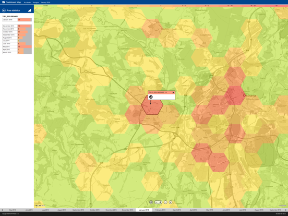The width and height of the screenshot is (288, 216).
Task: Select March 2016 on the timeline
Action: [177, 210]
